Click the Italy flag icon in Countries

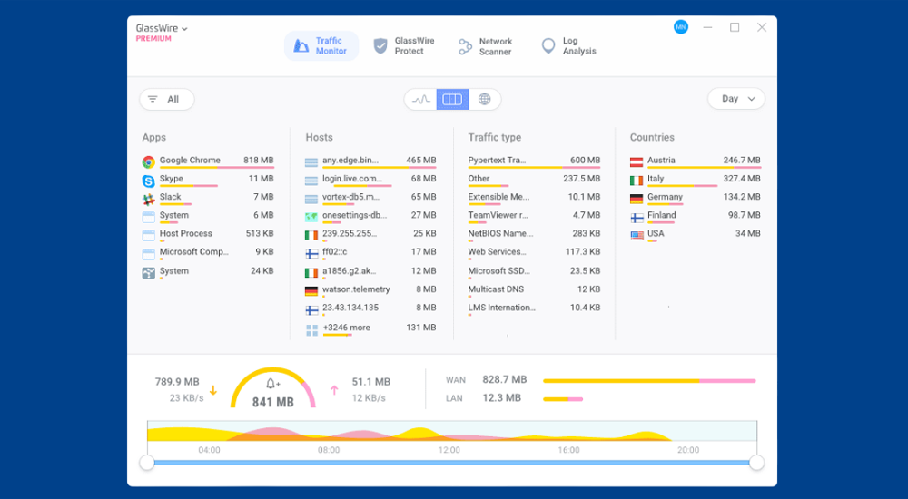637,181
